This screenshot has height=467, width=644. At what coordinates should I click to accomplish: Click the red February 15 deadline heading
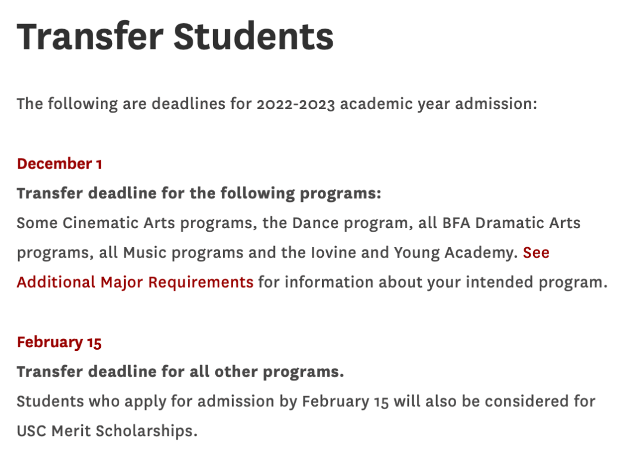[59, 343]
